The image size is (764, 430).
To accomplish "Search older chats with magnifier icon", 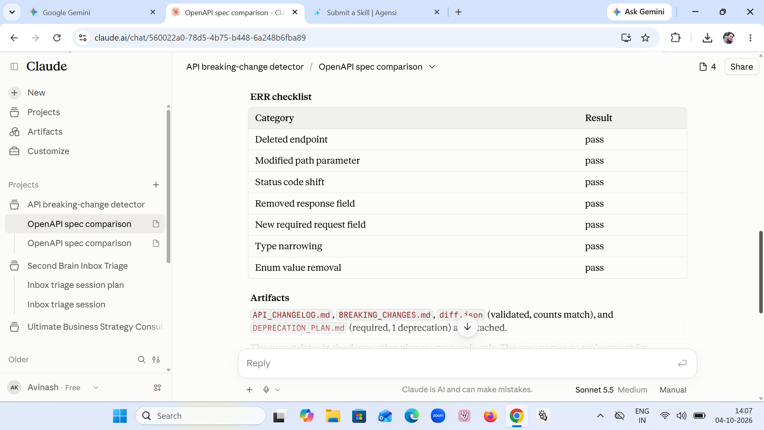I will (141, 360).
